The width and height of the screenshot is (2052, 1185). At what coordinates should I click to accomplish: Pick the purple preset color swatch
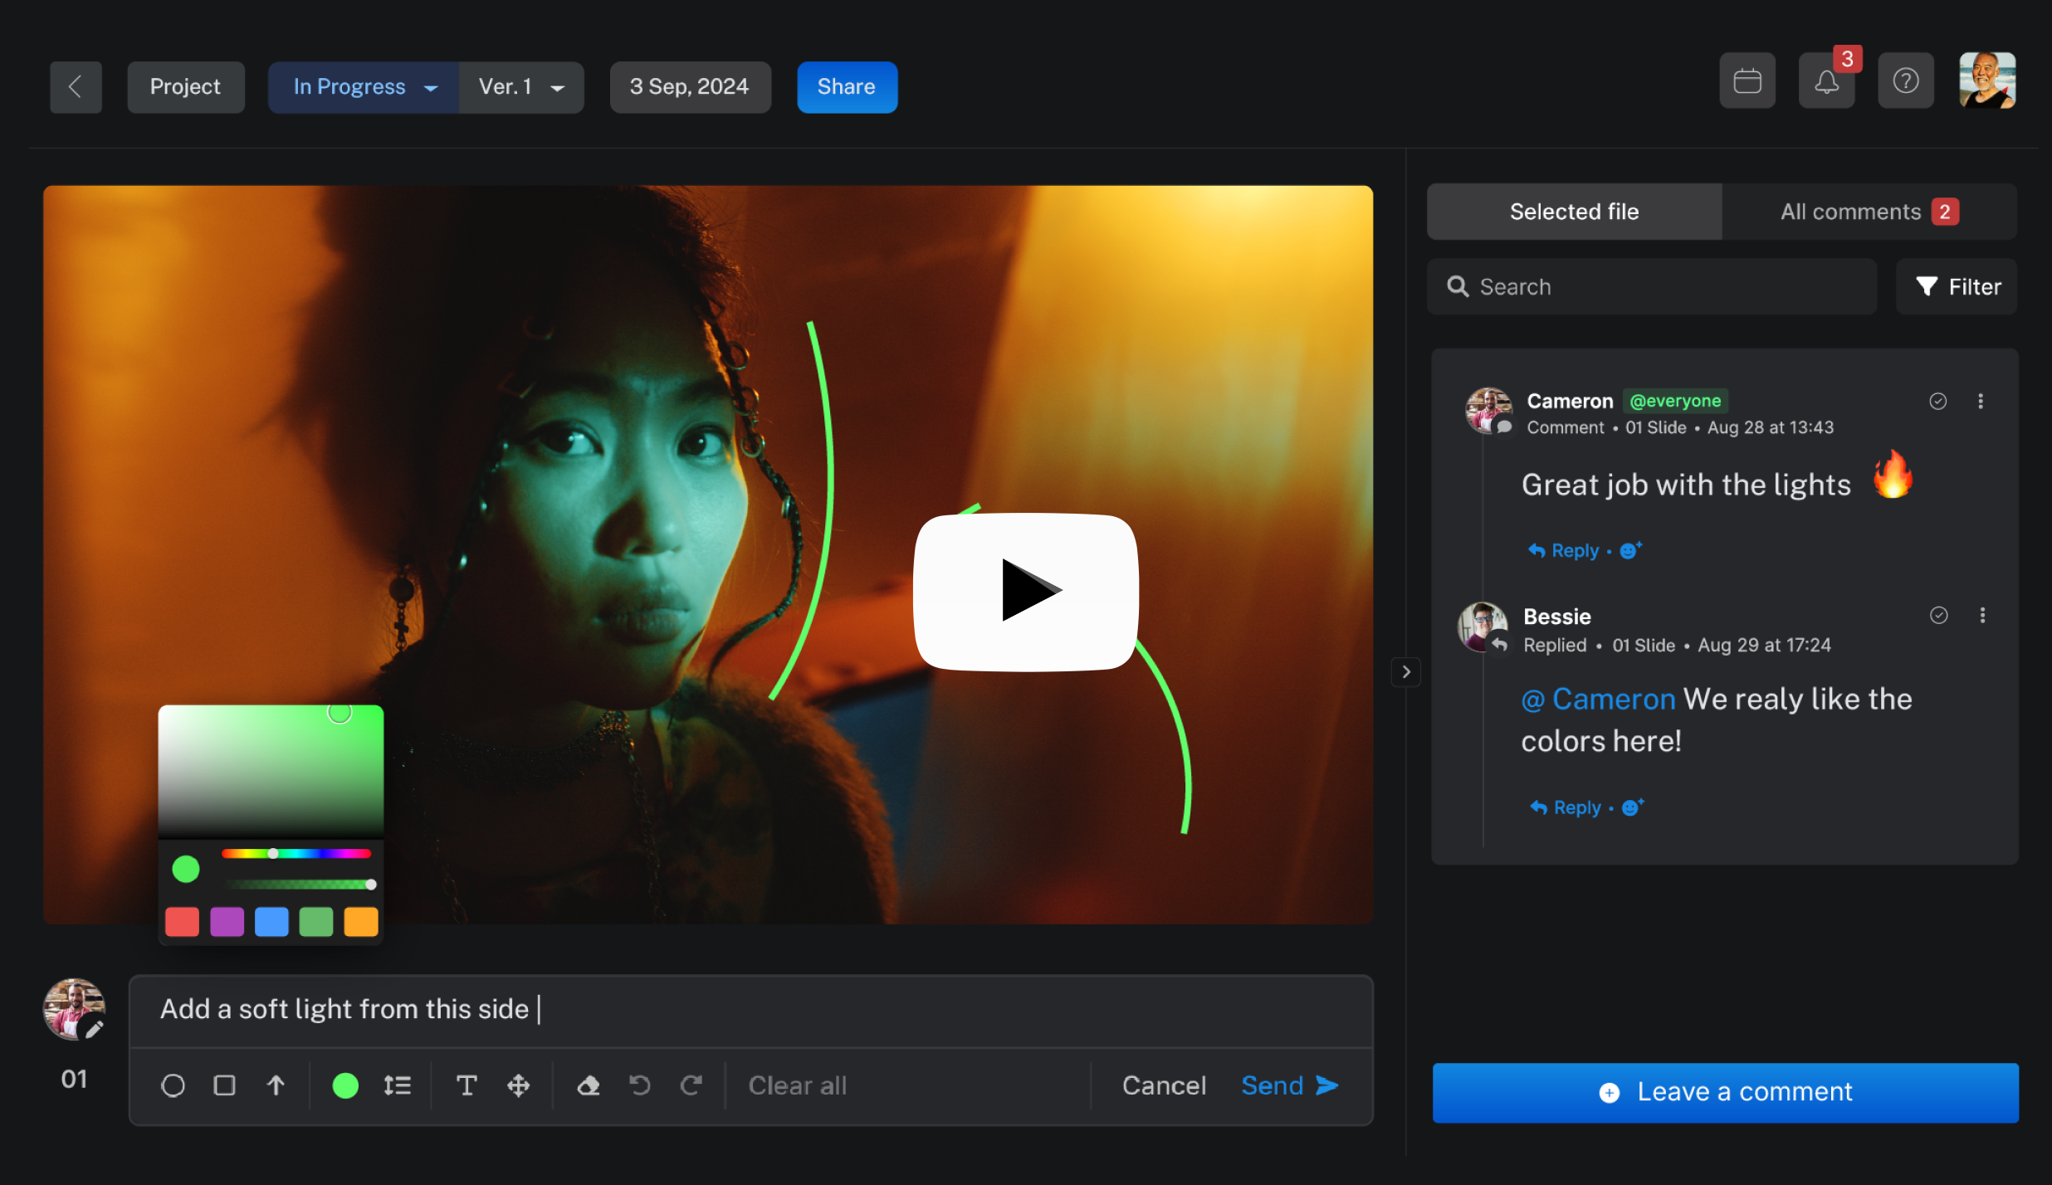227,922
